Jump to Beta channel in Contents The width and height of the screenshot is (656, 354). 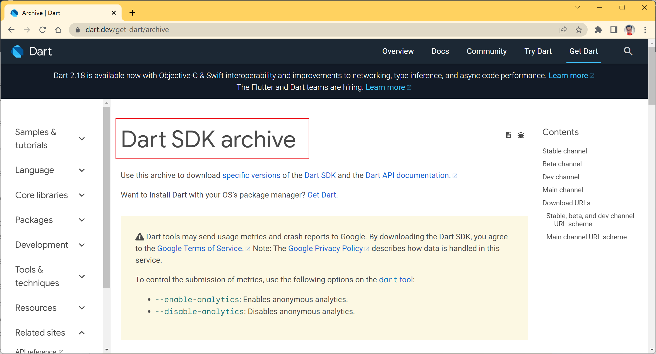pyautogui.click(x=562, y=164)
